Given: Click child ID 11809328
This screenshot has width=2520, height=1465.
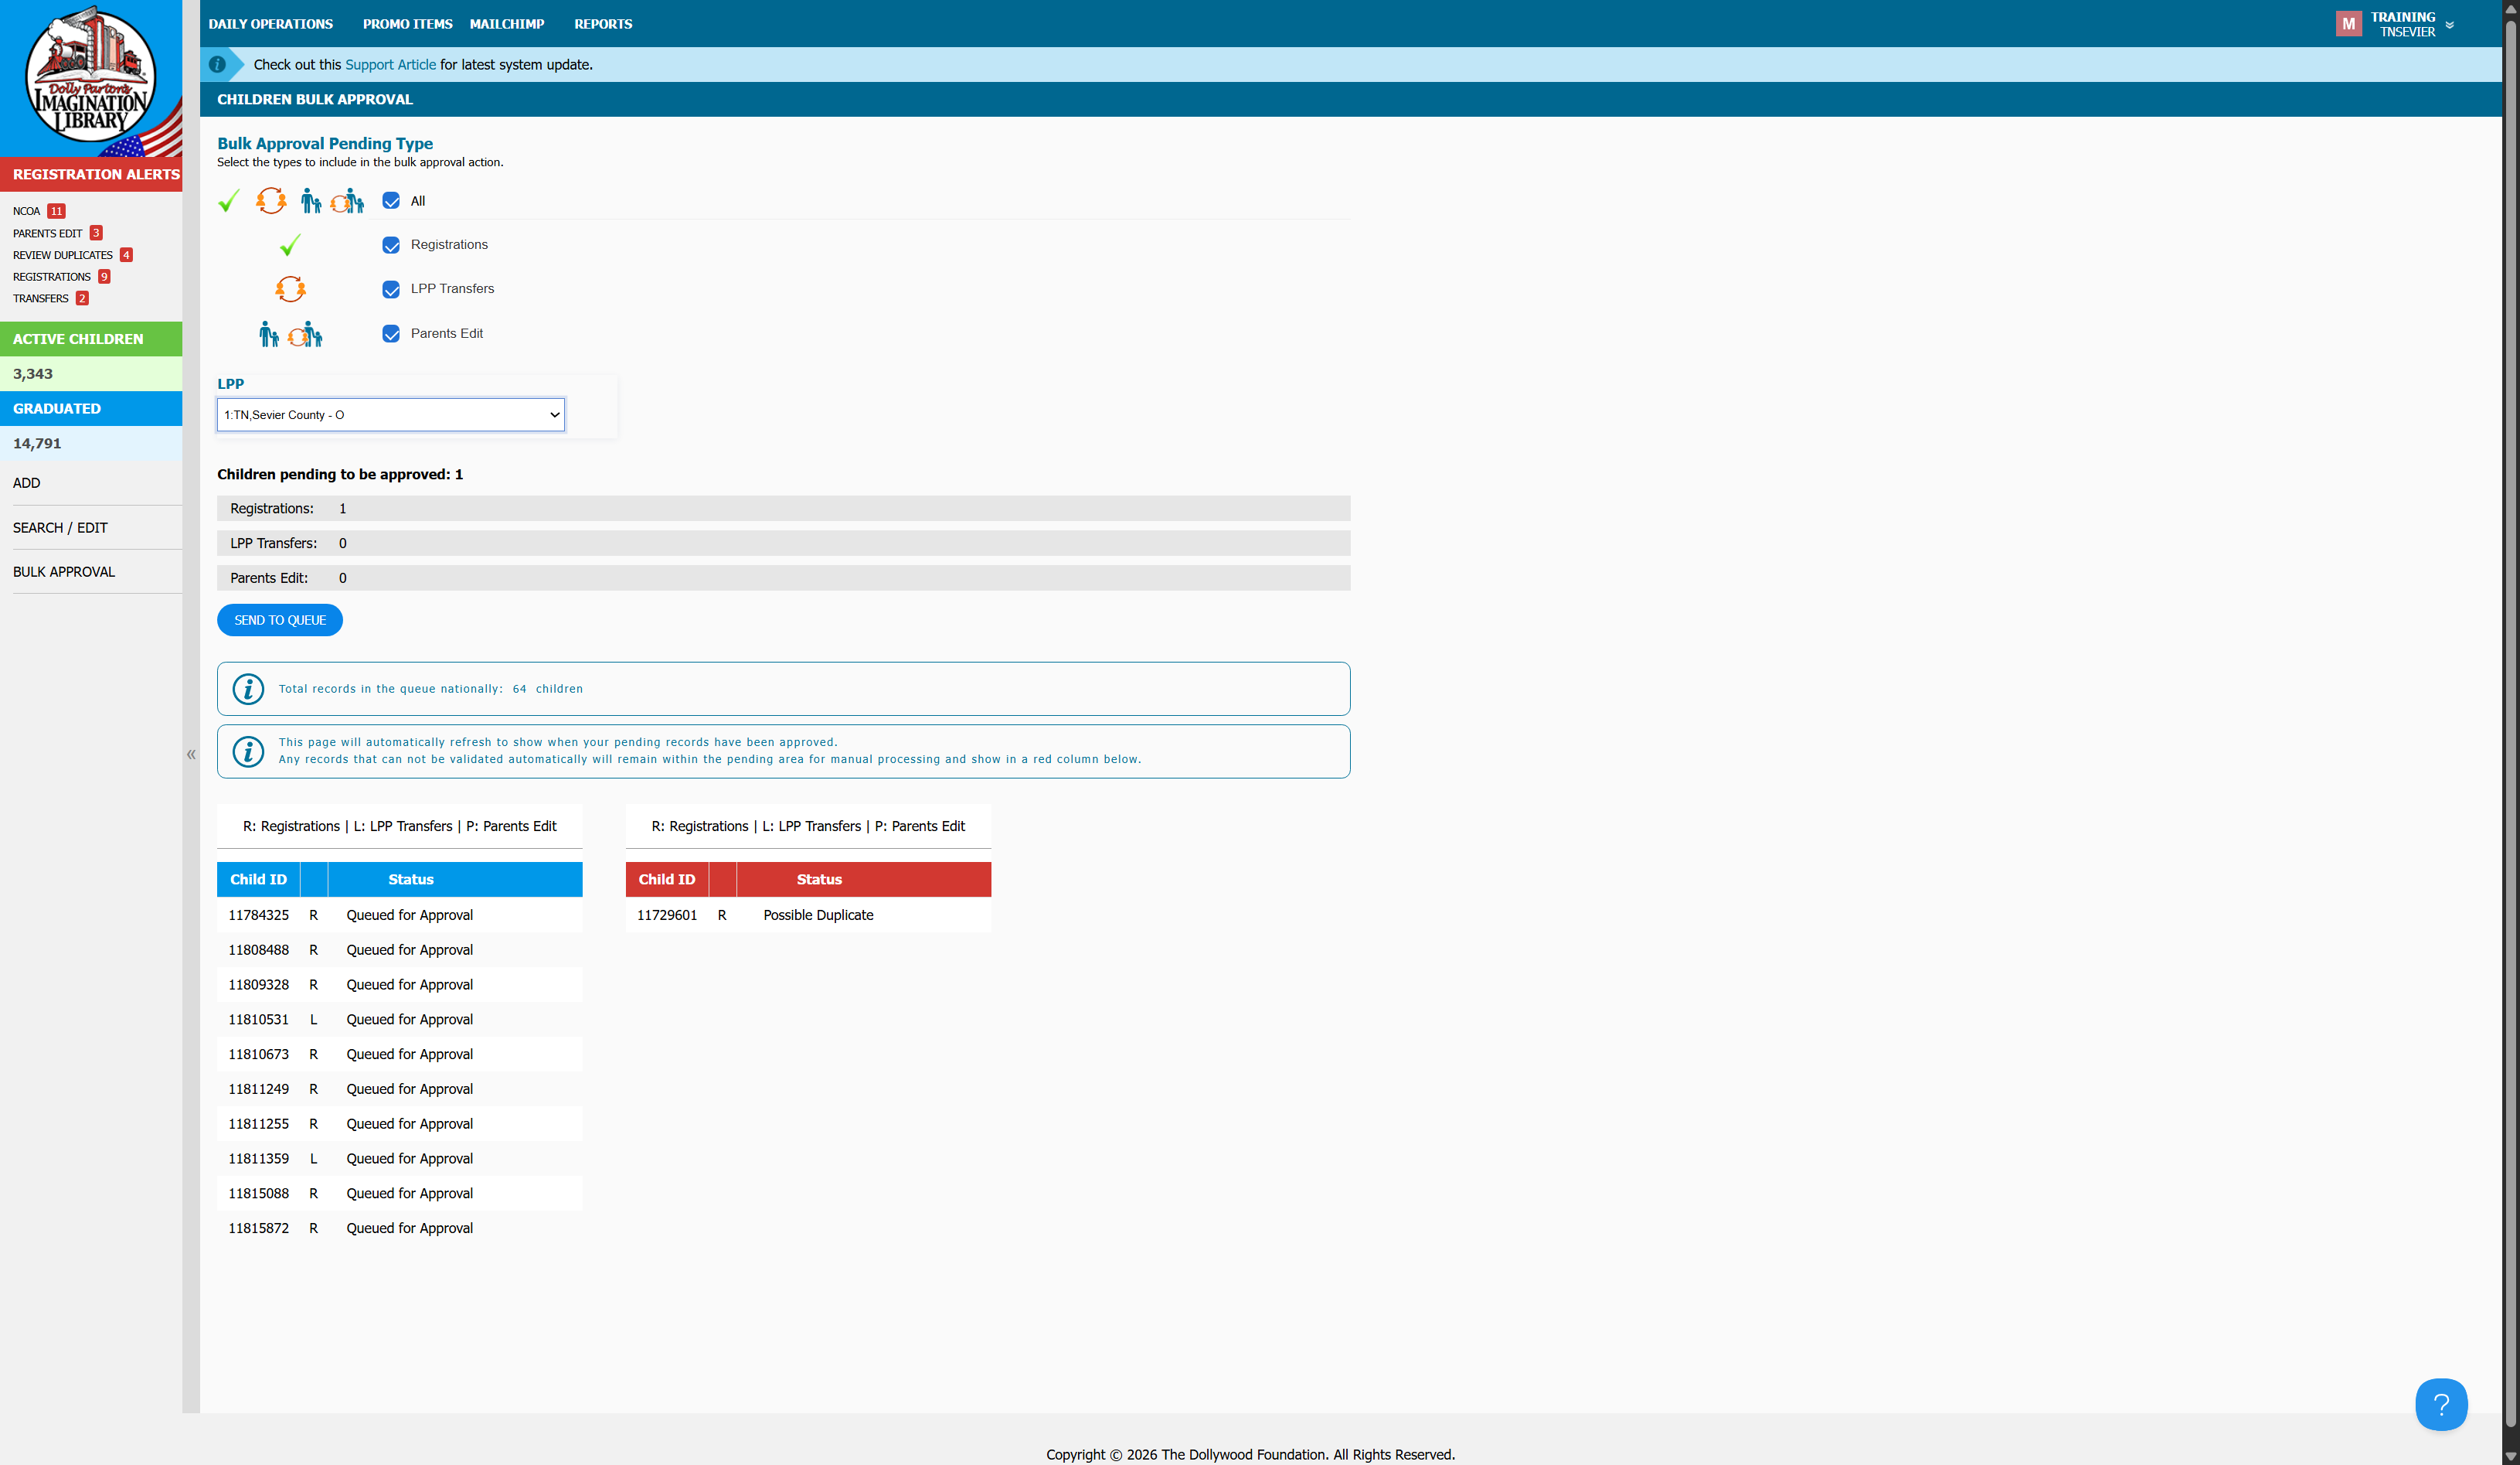Looking at the screenshot, I should coord(259,985).
